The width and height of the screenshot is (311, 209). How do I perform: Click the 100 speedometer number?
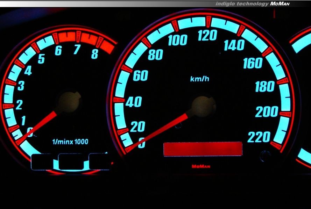[x=177, y=41]
